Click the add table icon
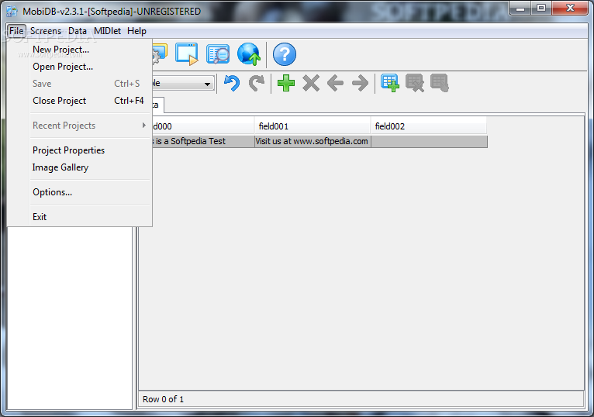 coord(390,83)
